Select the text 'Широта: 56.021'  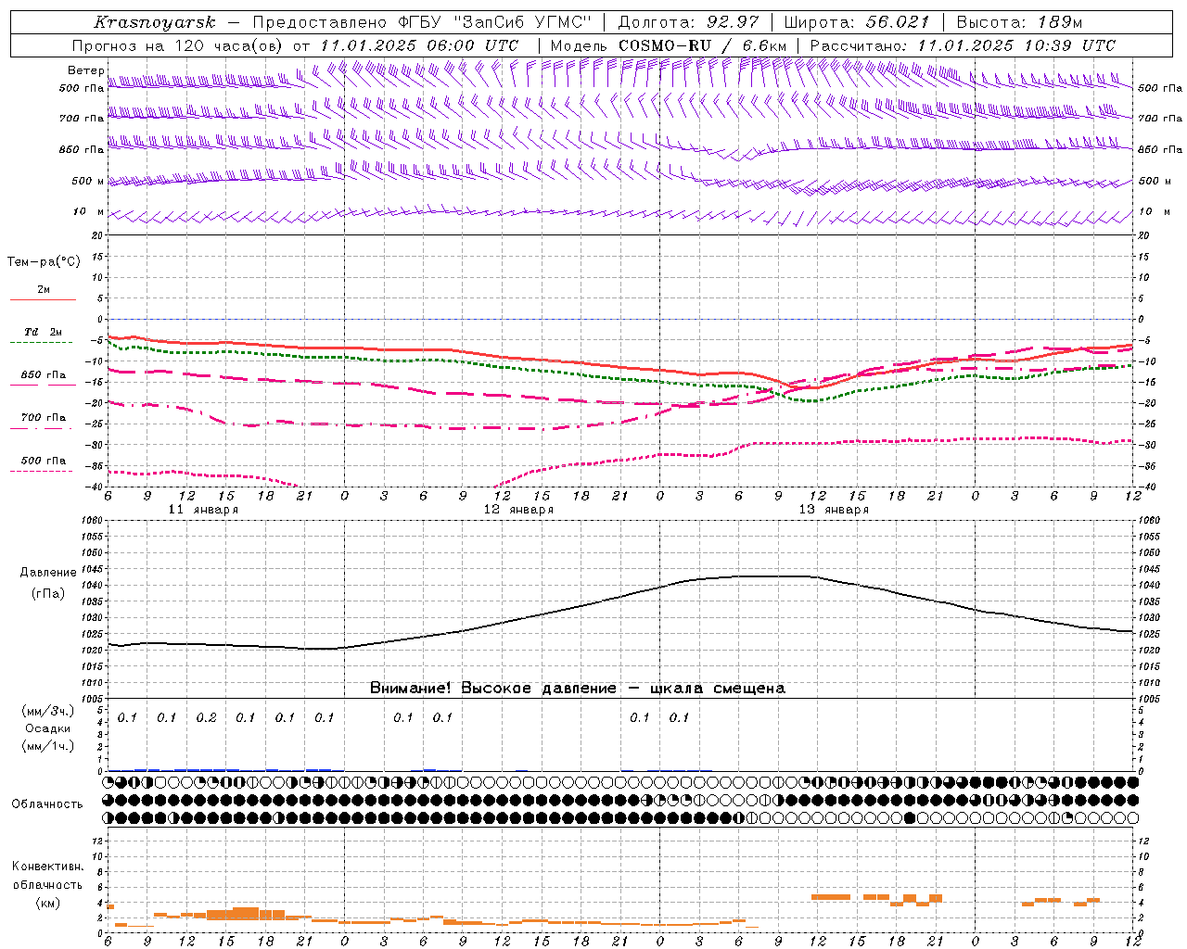pyautogui.click(x=856, y=22)
